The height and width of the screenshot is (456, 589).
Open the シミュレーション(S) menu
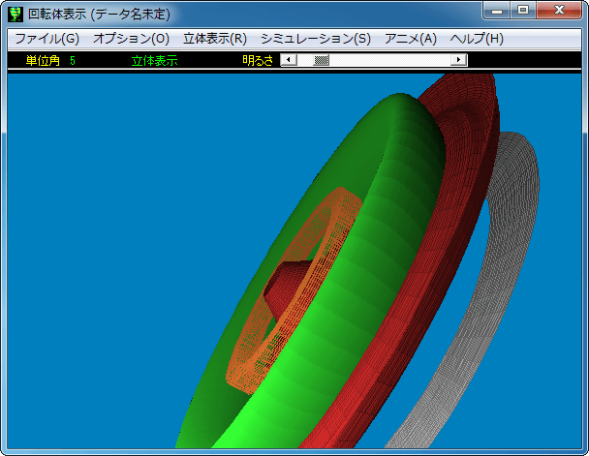tap(315, 39)
